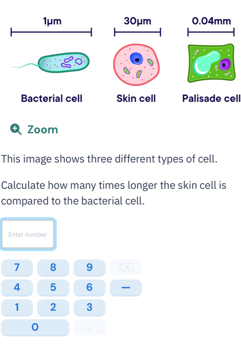Tap the decimal point key

pos(89,327)
